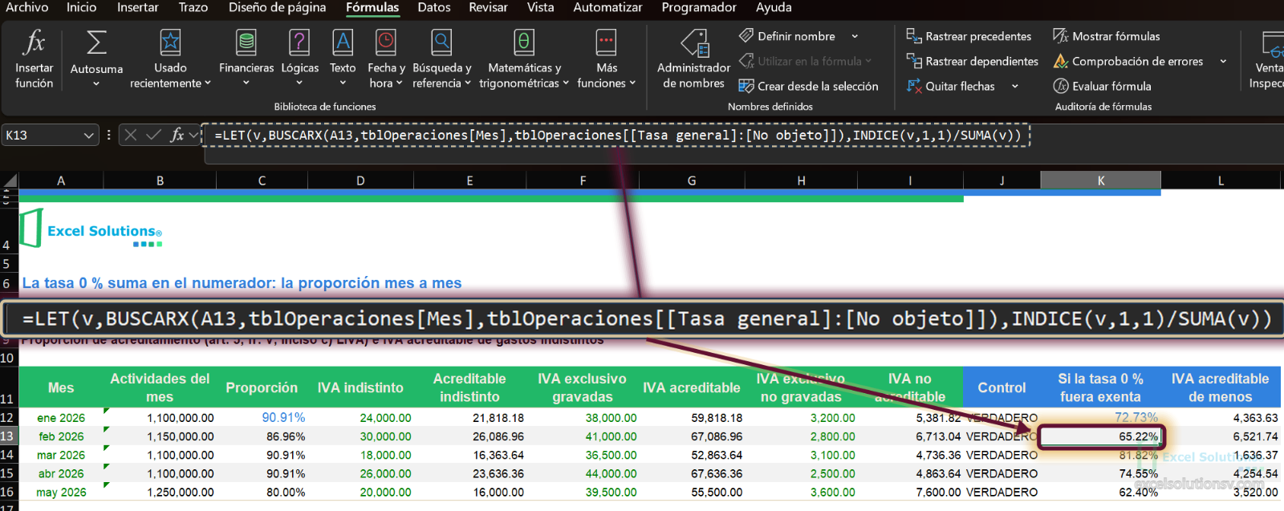Viewport: 1284px width, 511px height.
Task: Switch to the Insertar tab
Action: point(138,7)
